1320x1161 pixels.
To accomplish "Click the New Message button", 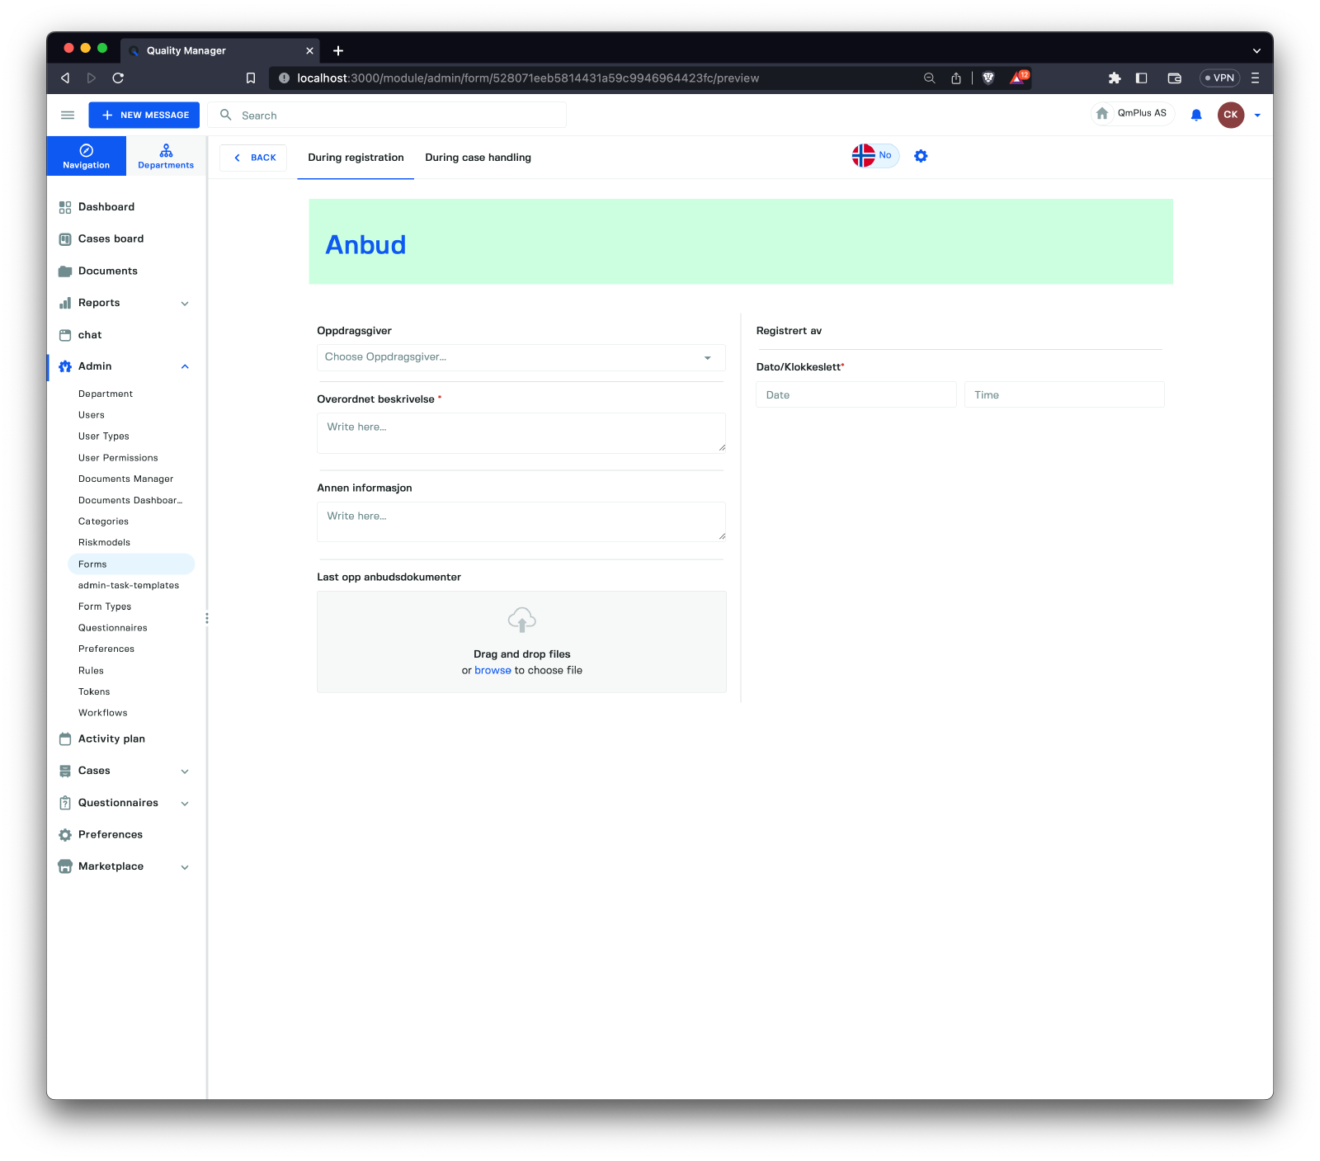I will tap(144, 116).
